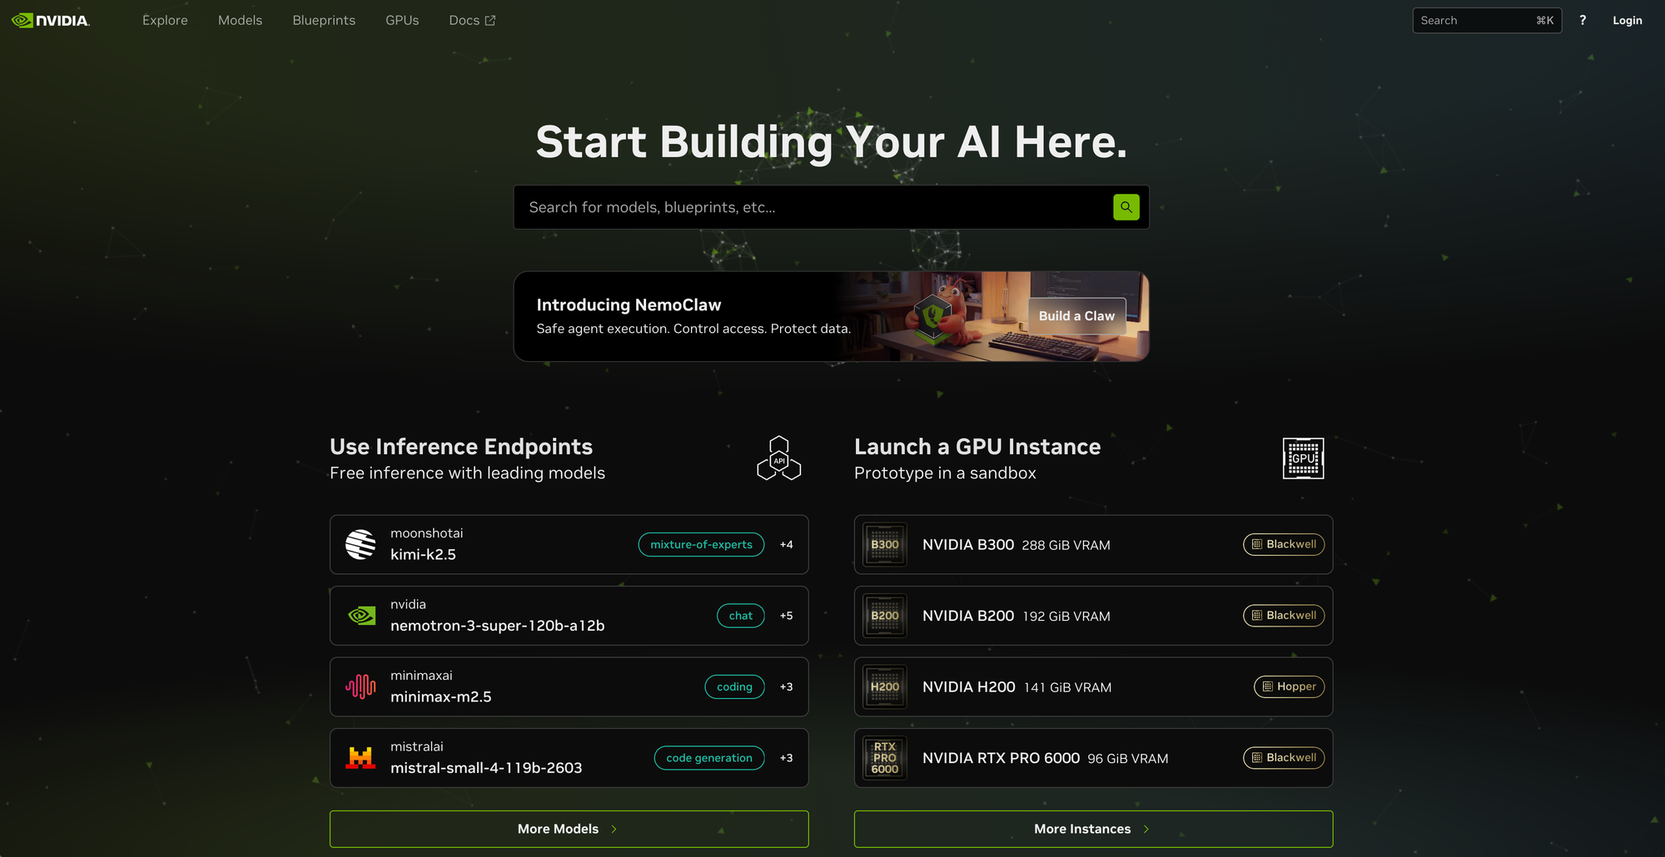Open the Models menu
This screenshot has height=857, width=1665.
tap(240, 20)
